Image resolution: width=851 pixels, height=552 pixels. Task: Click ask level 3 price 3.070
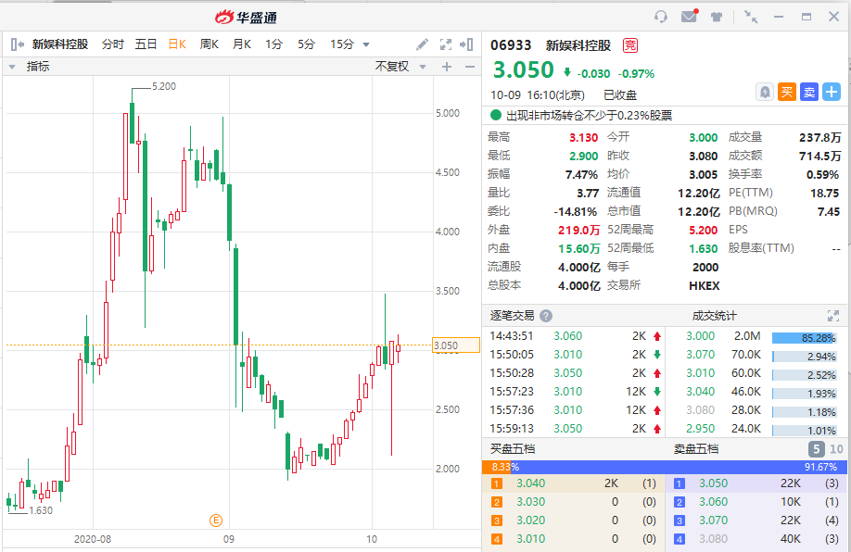713,520
